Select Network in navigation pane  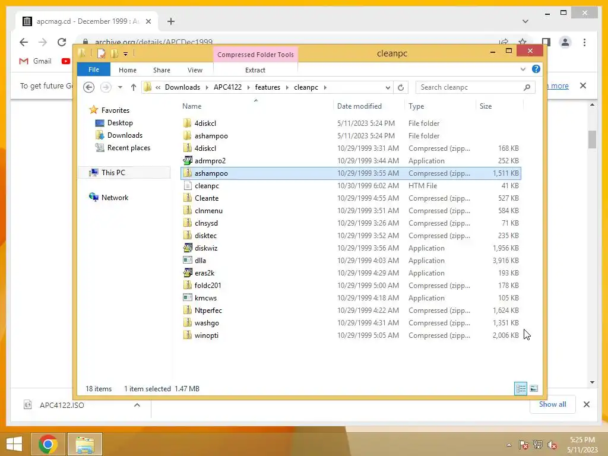pyautogui.click(x=109, y=197)
